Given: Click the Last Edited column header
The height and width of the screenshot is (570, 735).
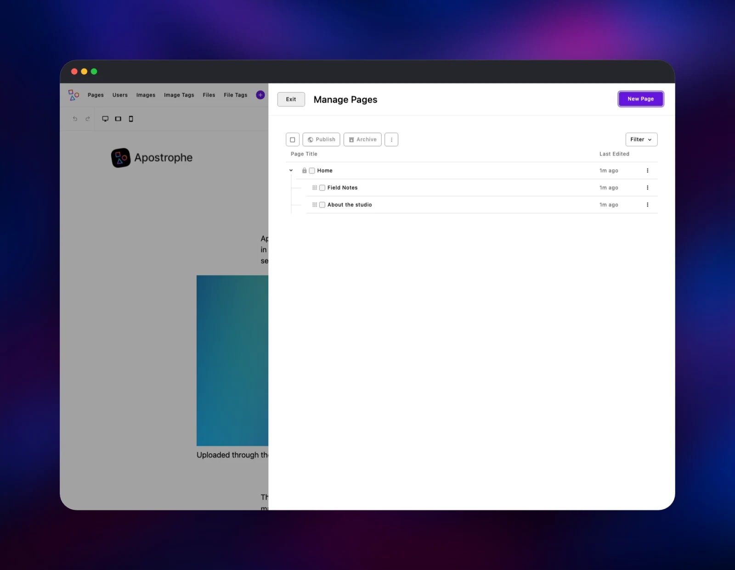Looking at the screenshot, I should point(614,154).
